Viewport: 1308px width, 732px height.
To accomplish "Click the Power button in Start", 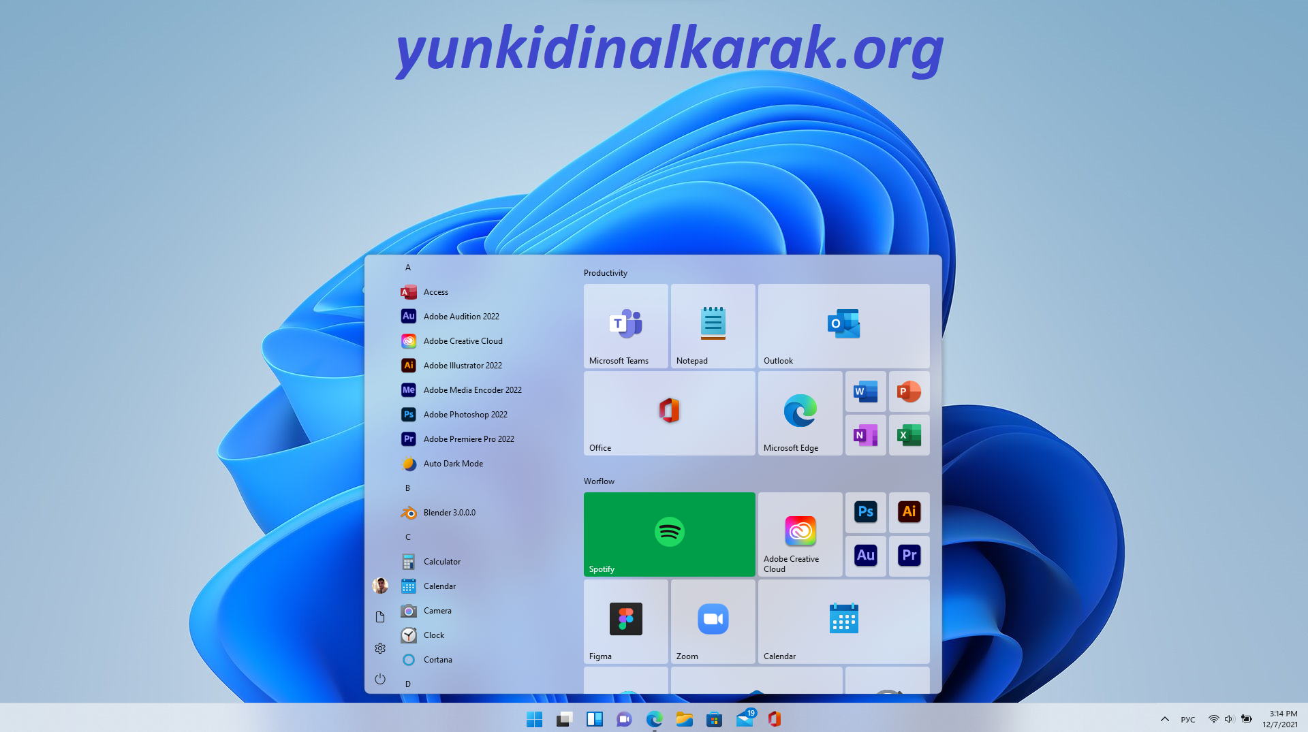I will click(380, 679).
